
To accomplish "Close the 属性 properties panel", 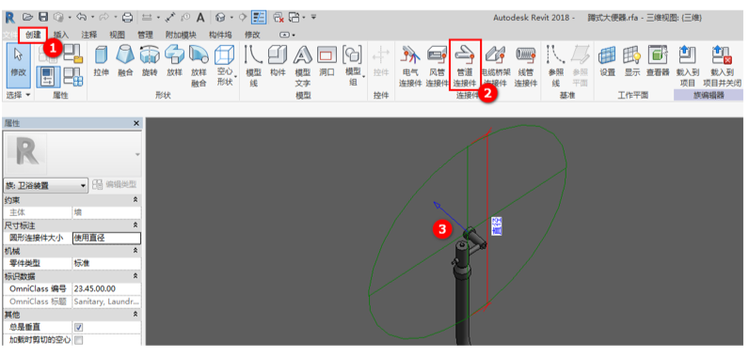I will pos(136,123).
